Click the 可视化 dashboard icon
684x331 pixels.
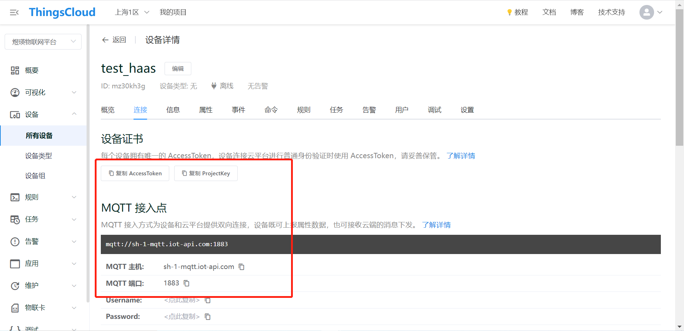click(x=15, y=93)
